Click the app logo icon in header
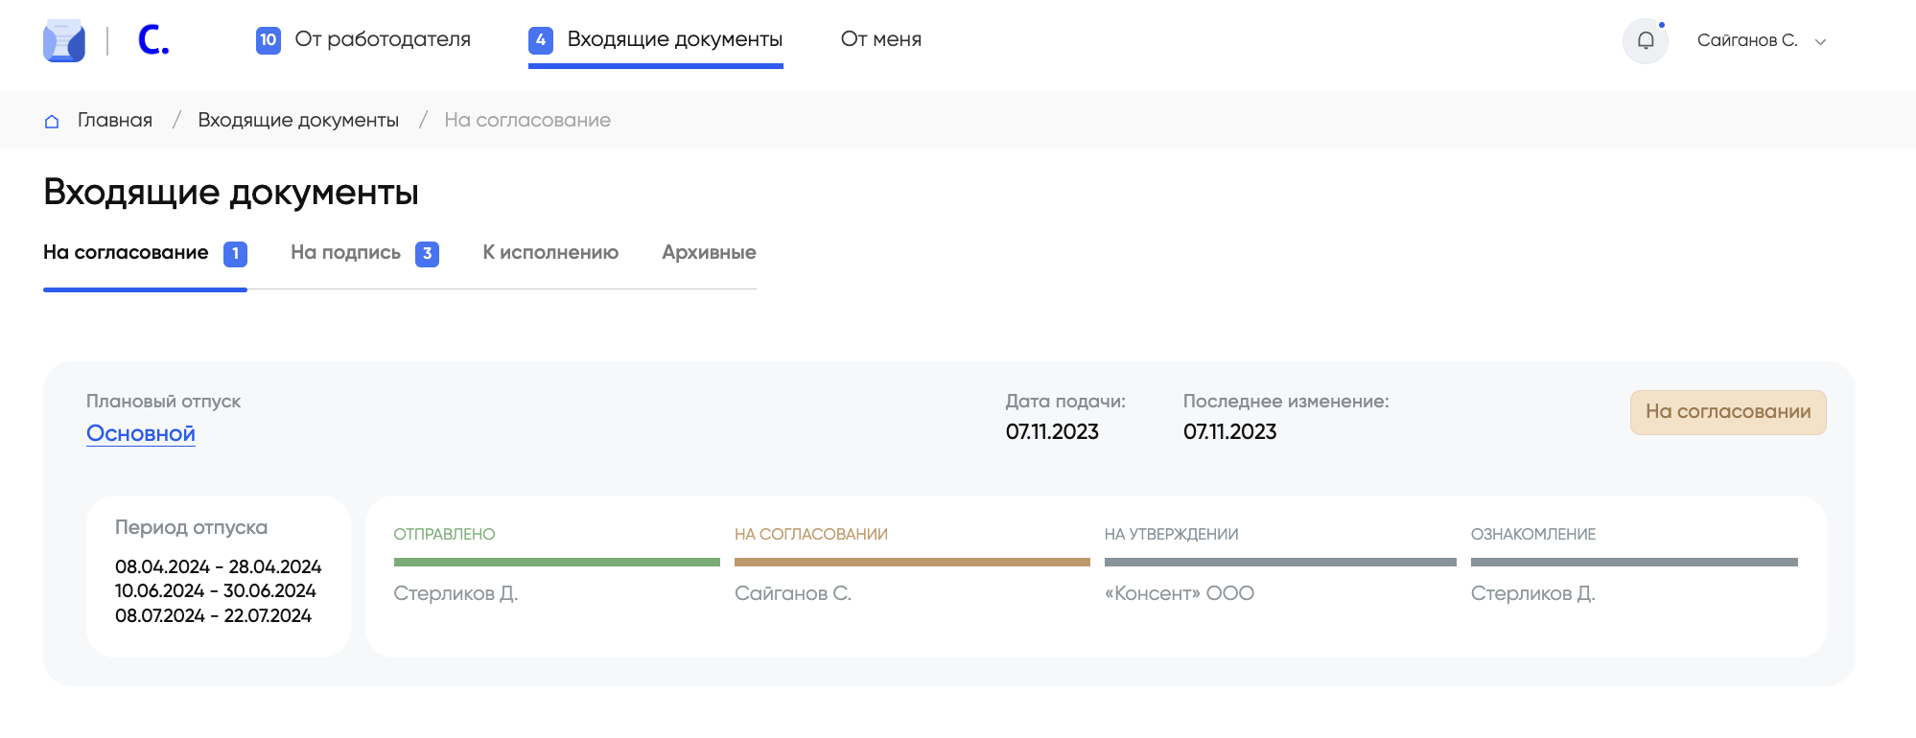Viewport: 1916px width, 738px height. tap(64, 40)
